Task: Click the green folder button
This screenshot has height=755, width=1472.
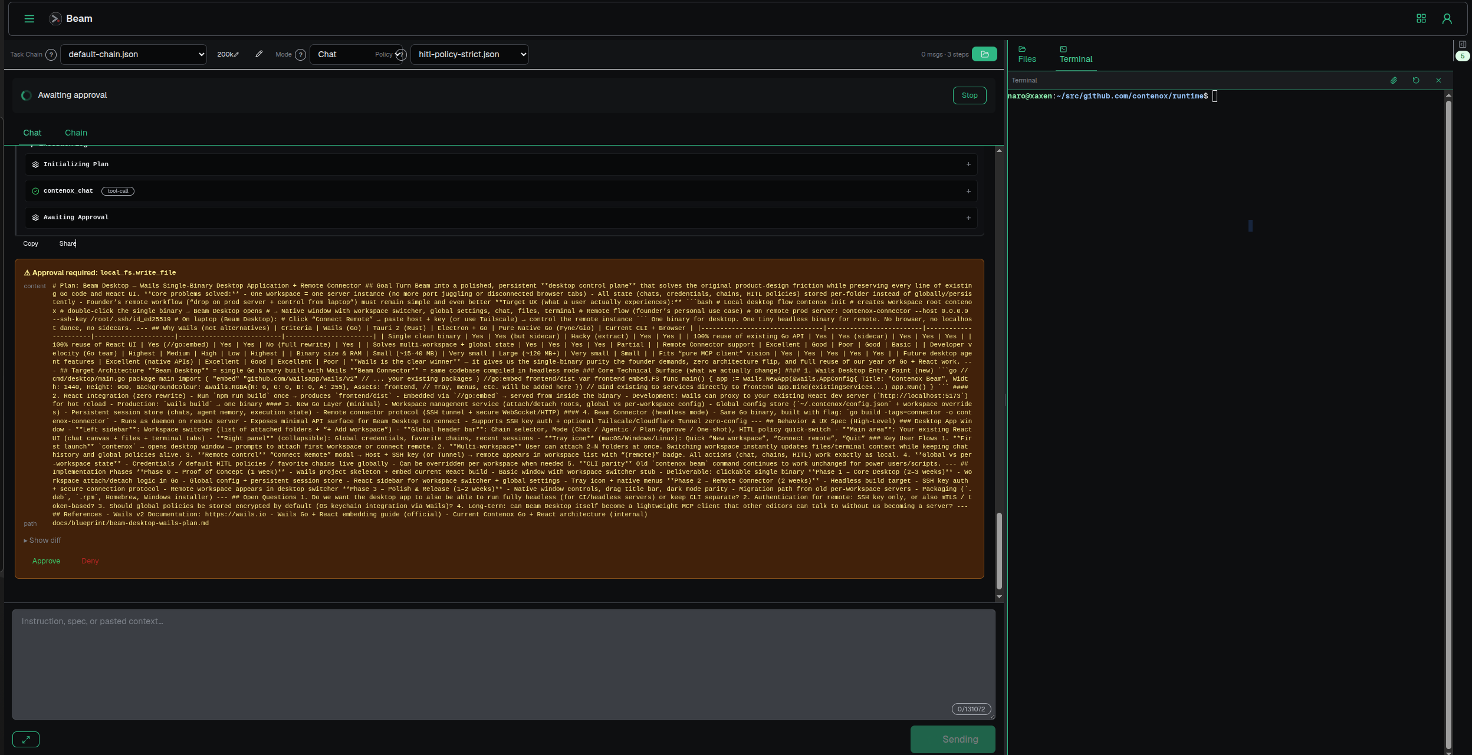Action: (984, 54)
